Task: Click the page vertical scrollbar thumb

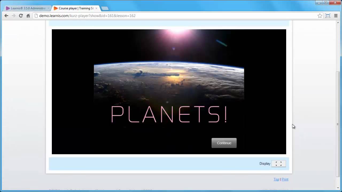Action: pyautogui.click(x=338, y=124)
